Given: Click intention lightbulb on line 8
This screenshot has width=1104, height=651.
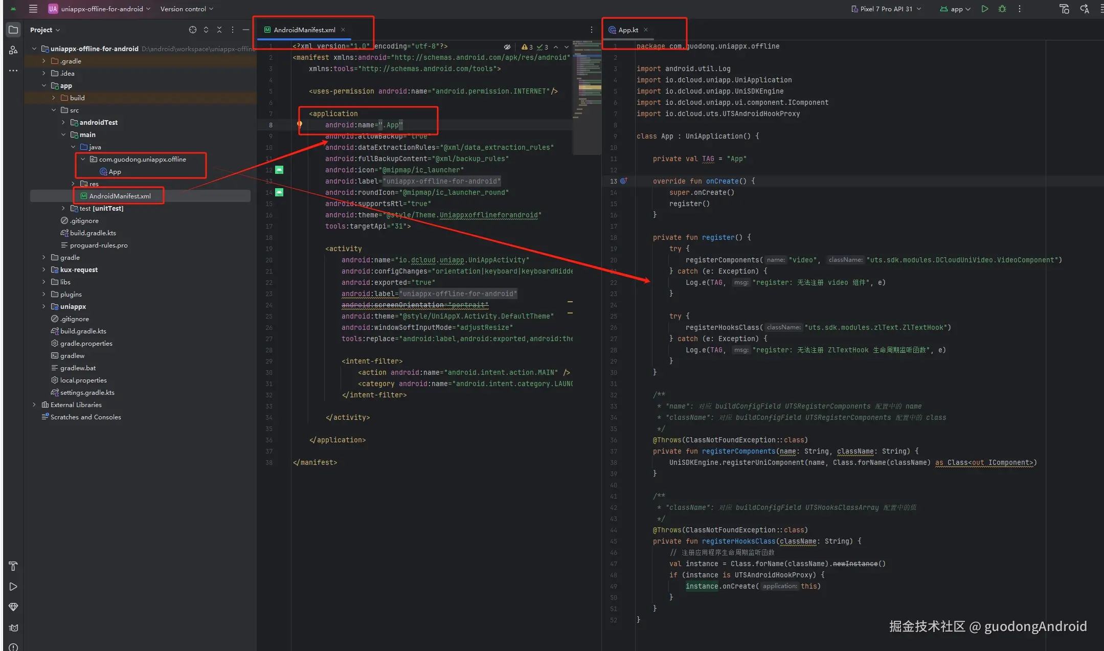Looking at the screenshot, I should (300, 124).
